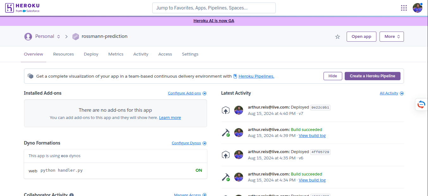The height and width of the screenshot is (196, 428).
Task: Click user avatar beside 4:34 PM build
Action: (x=239, y=177)
